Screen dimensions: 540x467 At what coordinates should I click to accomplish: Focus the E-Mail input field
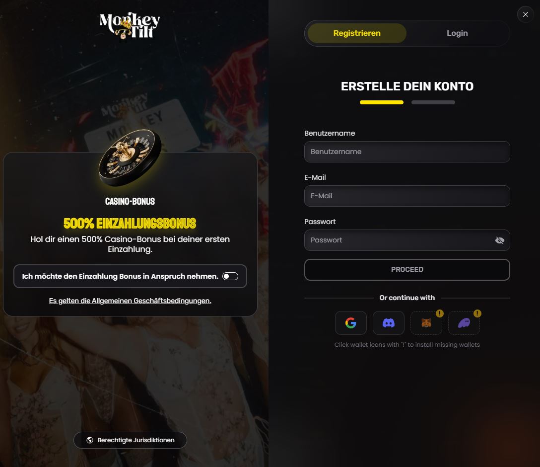[x=407, y=196]
